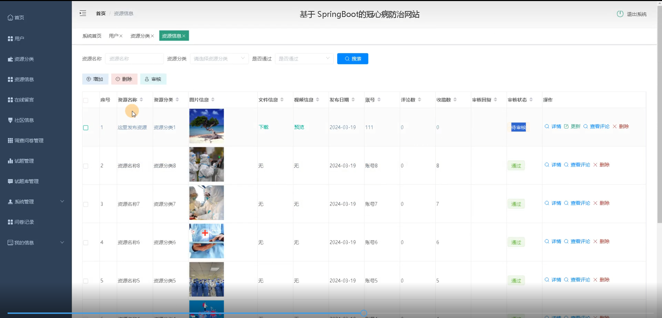Toggle the select-all header checkbox

[x=86, y=100]
